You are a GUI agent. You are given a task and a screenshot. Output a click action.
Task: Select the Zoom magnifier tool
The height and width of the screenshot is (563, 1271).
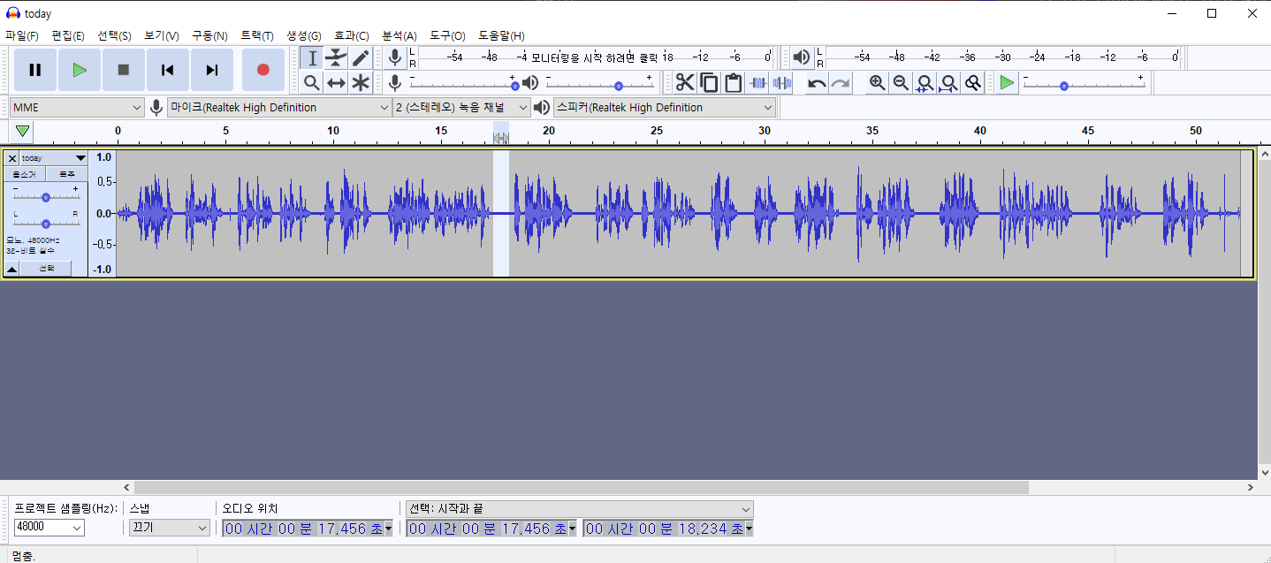pos(311,83)
